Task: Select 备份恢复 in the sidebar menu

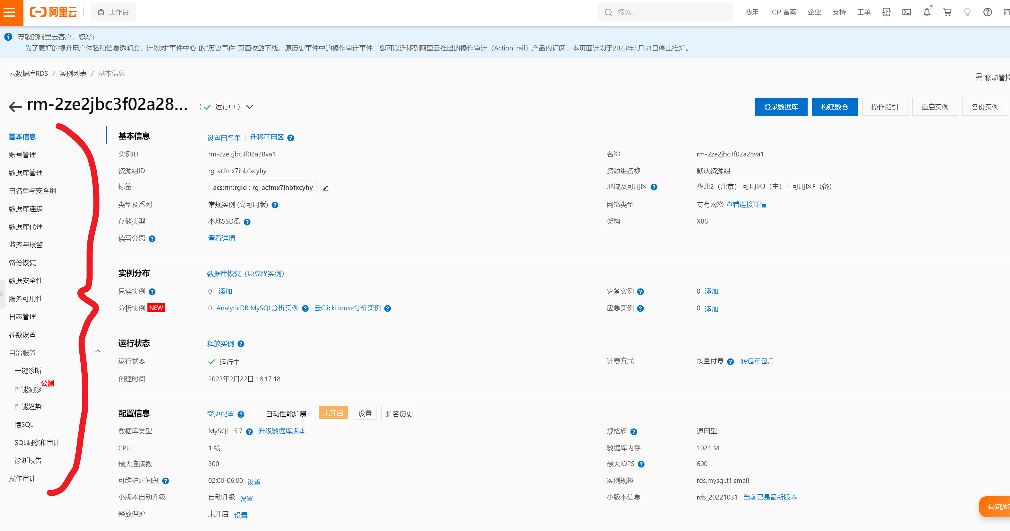Action: coord(22,262)
